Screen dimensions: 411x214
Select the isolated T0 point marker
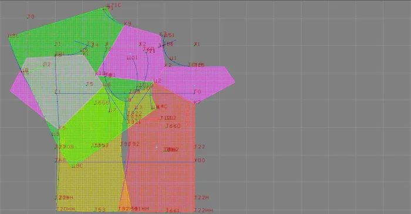[x=31, y=17]
